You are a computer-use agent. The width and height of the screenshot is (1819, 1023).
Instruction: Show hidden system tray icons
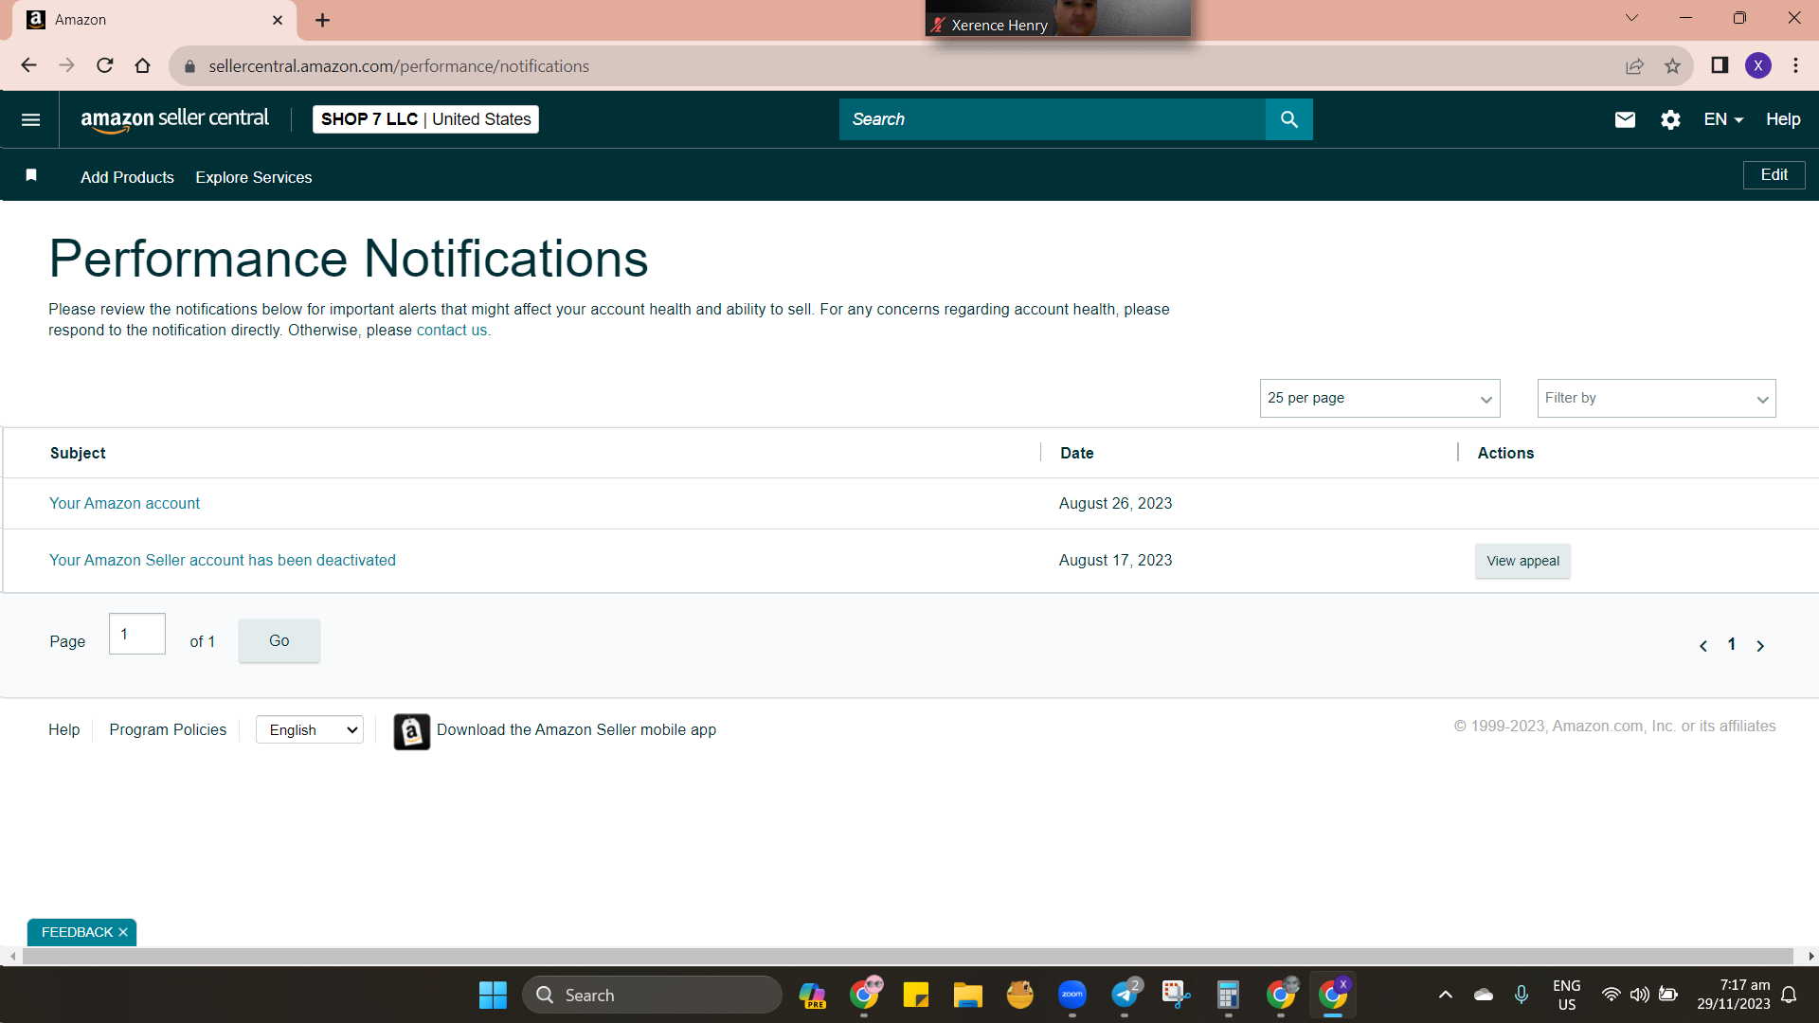pyautogui.click(x=1446, y=995)
